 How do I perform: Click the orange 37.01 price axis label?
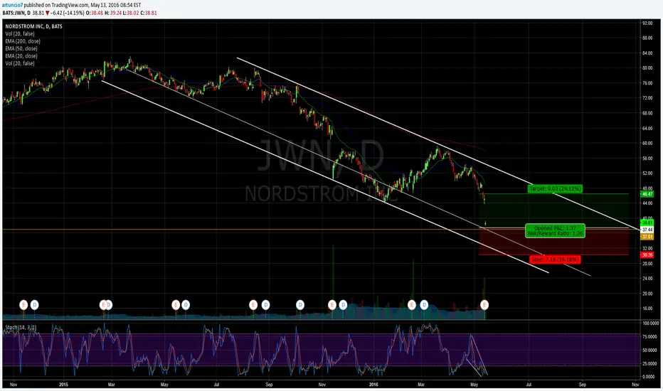pos(647,237)
